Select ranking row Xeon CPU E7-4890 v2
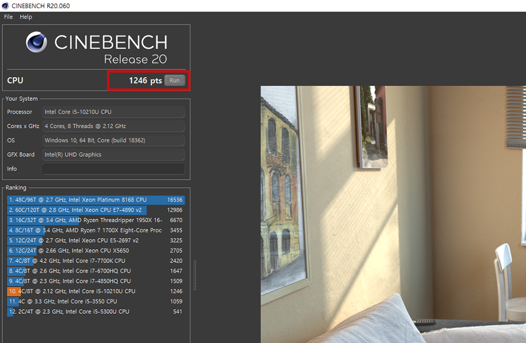 coord(96,210)
